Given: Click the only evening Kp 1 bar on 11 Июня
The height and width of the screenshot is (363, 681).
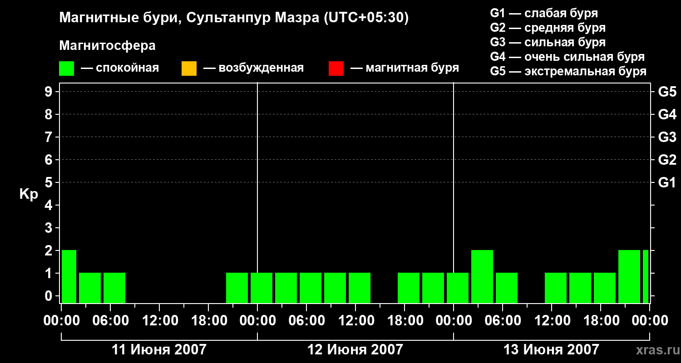Looking at the screenshot, I should tap(237, 288).
